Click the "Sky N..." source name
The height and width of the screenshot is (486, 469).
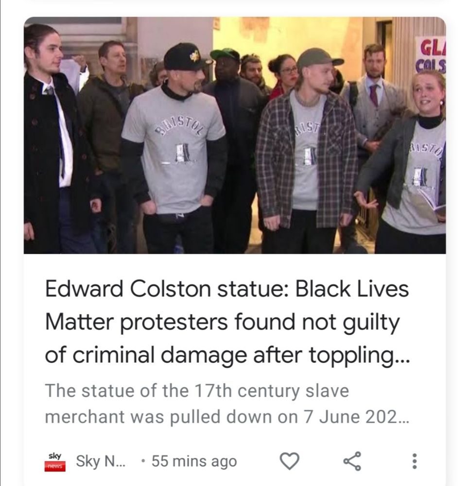coord(101,461)
